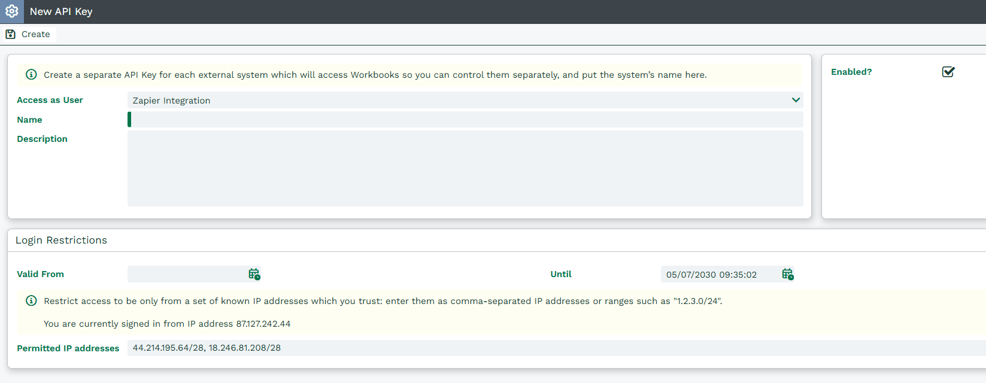Focus the Name input field
This screenshot has width=986, height=383.
[x=465, y=120]
